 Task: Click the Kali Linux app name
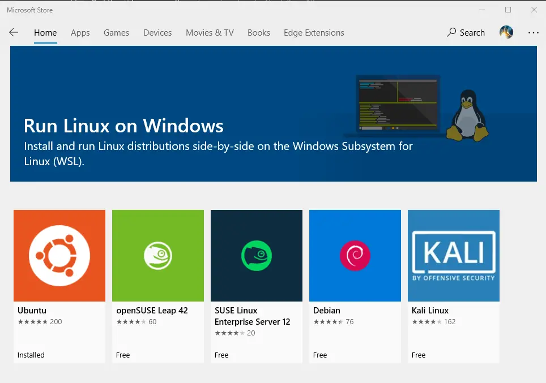[430, 310]
